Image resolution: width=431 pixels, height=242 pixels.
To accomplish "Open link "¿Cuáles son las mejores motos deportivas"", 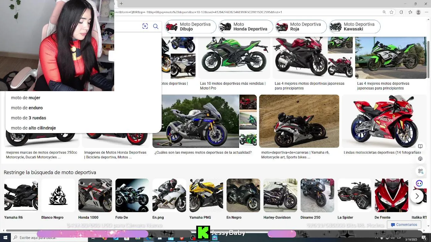I will click(x=203, y=153).
